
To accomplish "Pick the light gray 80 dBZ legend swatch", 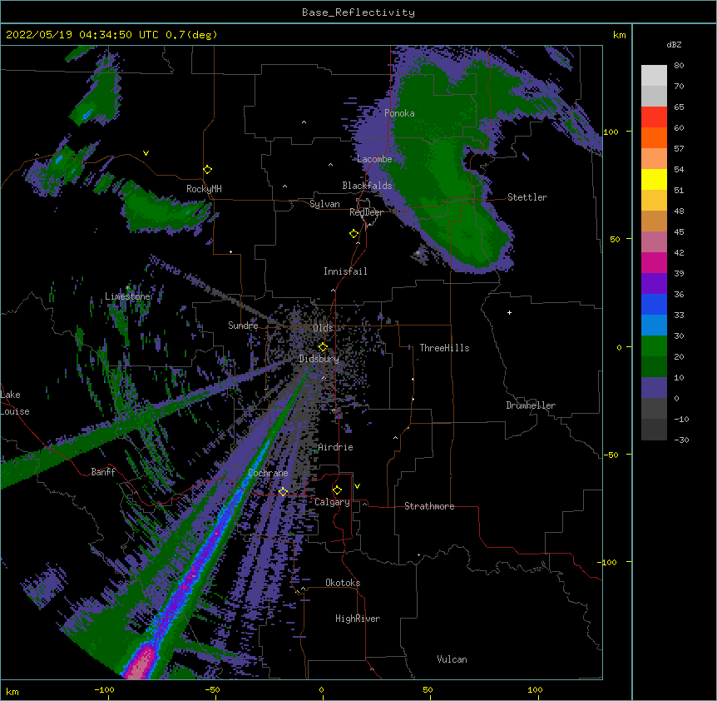I will pyautogui.click(x=654, y=76).
